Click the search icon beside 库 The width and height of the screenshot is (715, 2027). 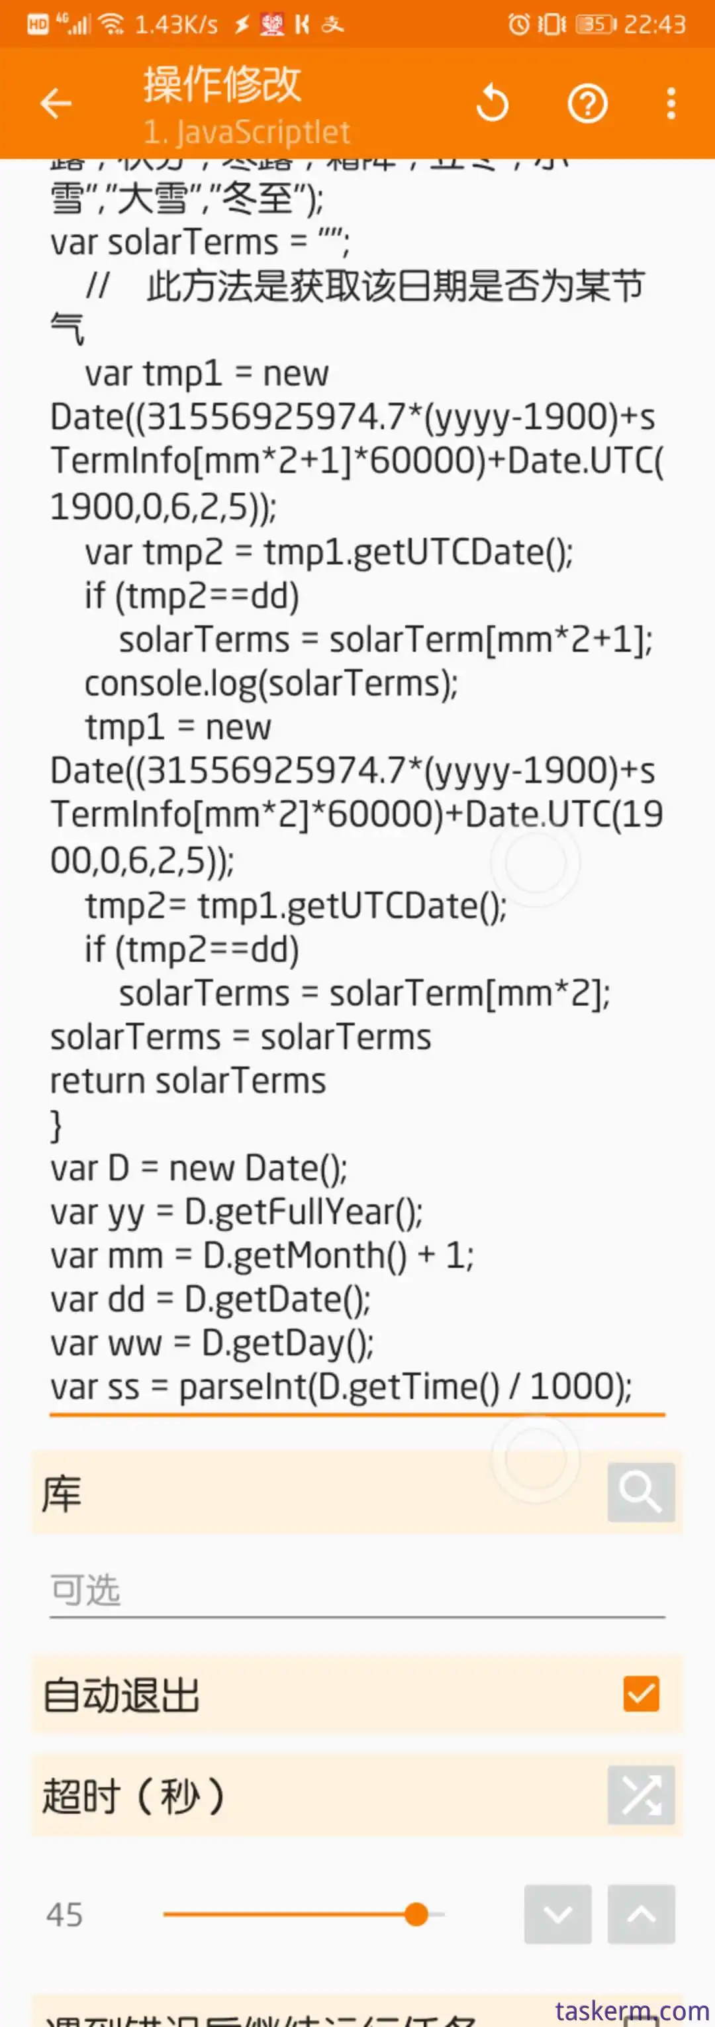(x=640, y=1491)
